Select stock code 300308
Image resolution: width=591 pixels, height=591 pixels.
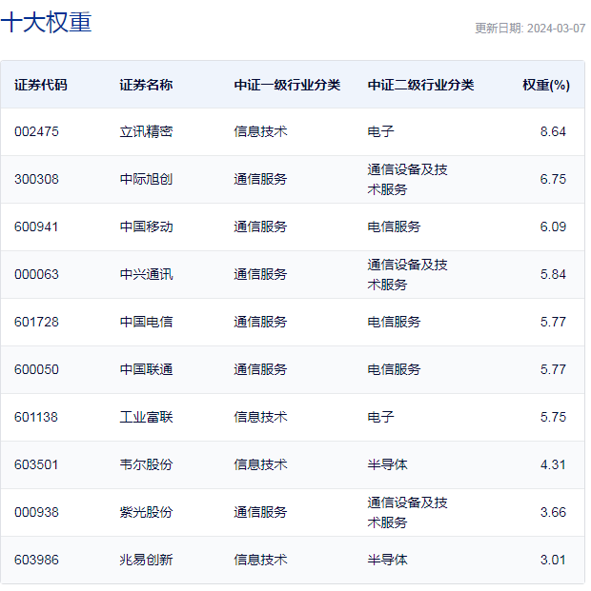(36, 179)
